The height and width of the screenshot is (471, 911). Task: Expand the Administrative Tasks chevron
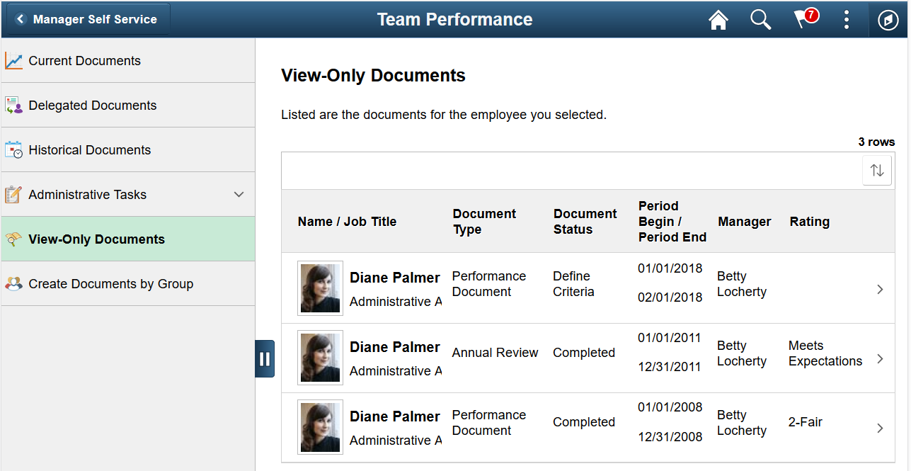click(239, 195)
